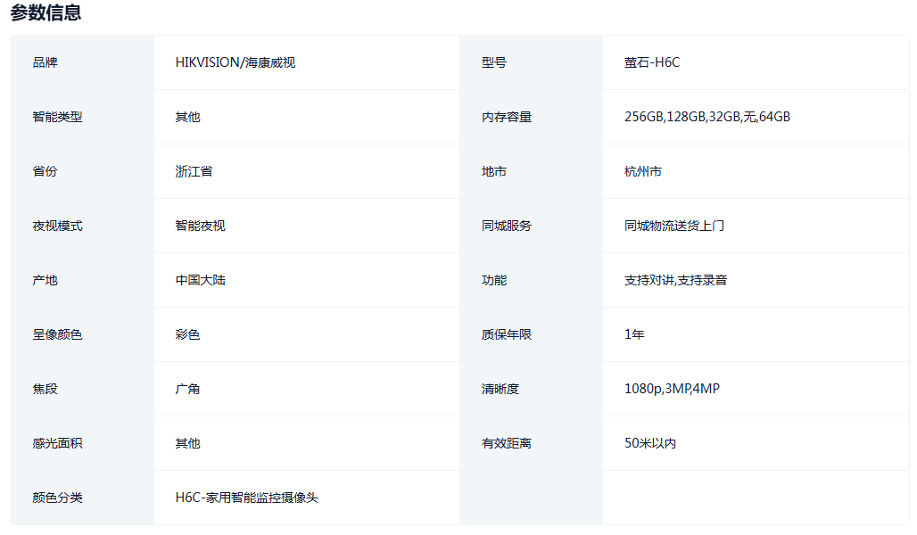The width and height of the screenshot is (917, 535).
Task: Click the 参数信息 section heading
Action: [x=45, y=12]
